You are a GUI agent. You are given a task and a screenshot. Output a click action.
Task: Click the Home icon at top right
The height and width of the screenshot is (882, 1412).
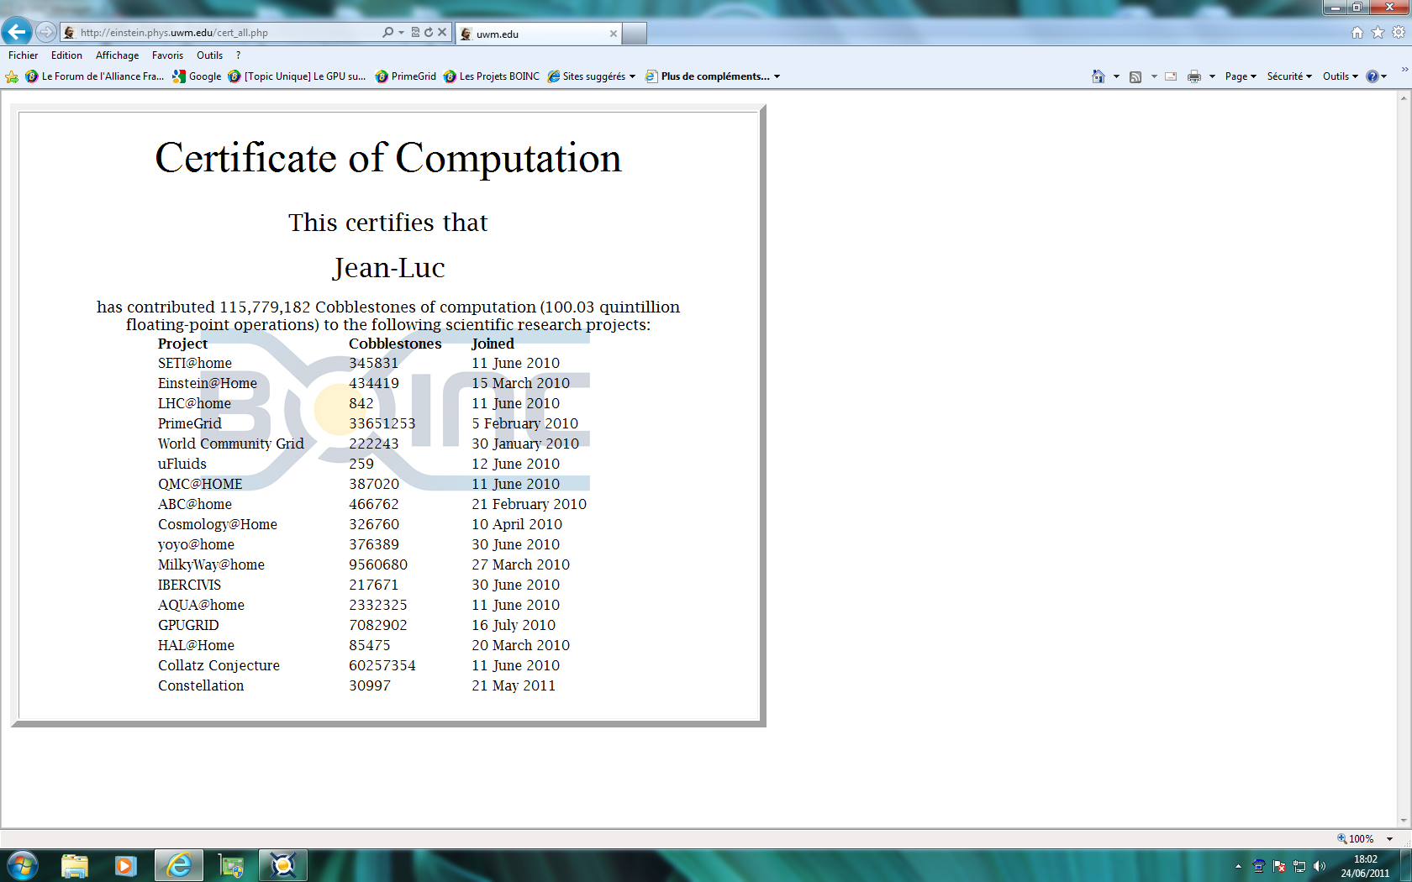[x=1357, y=32]
